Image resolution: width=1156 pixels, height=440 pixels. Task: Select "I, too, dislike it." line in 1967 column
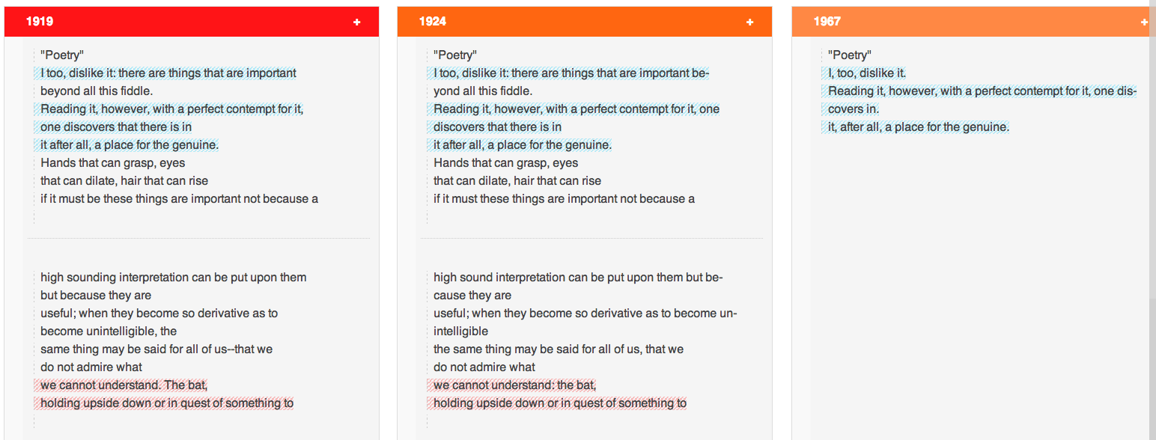click(867, 73)
